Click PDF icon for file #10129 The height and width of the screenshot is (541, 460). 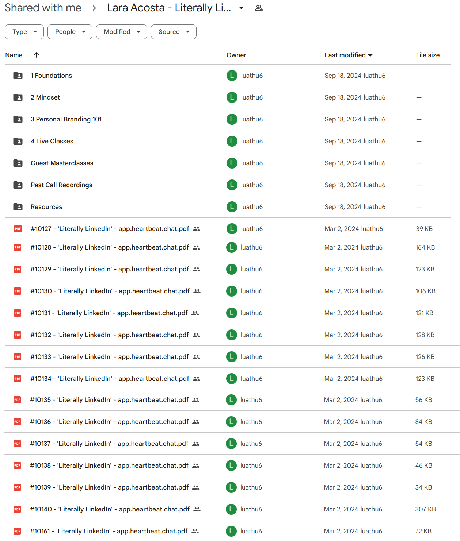18,269
